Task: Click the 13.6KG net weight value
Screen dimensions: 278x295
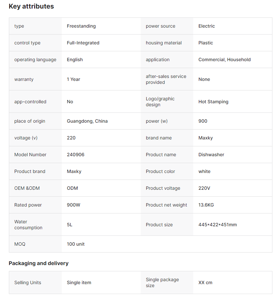Action: 206,205
